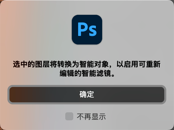This screenshot has width=174, height=130.
Task: Enable the don't show again checkbox
Action: coord(69,116)
